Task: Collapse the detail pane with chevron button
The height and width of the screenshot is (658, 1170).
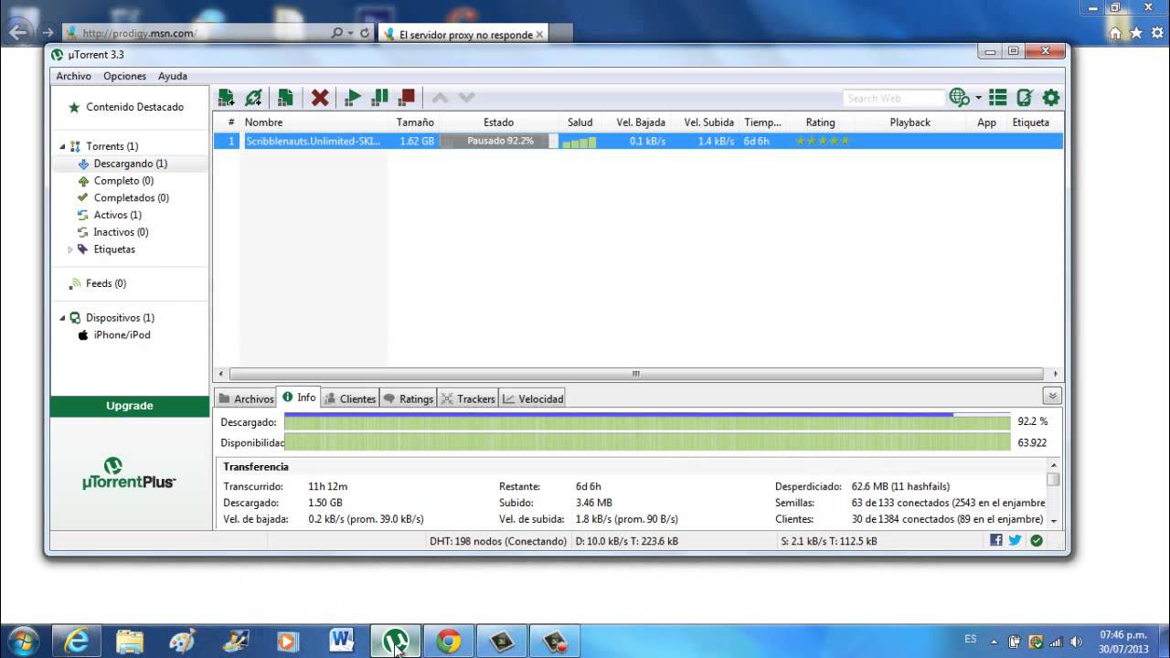Action: tap(1052, 397)
